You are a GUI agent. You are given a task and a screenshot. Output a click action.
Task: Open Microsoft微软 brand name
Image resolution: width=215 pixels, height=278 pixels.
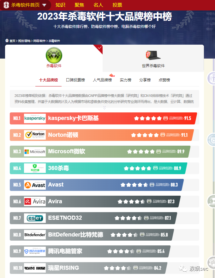point(67,151)
